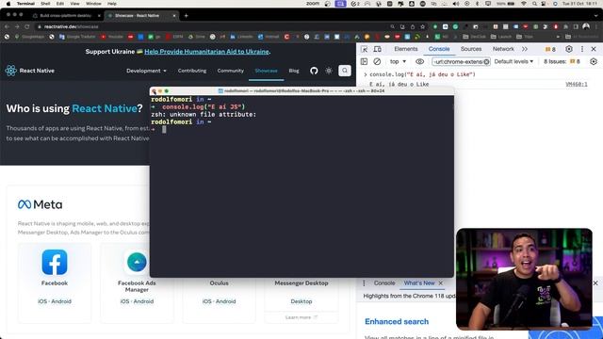Bookmark the page with the star icon
This screenshot has height=339, width=603.
(x=423, y=26)
